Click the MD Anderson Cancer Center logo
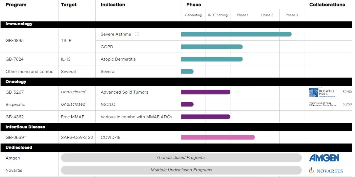 click(x=323, y=104)
